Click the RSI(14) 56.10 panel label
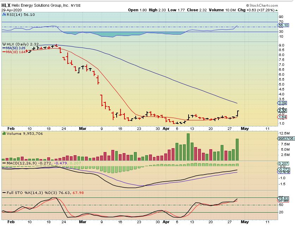Viewport: 295px width, 226px height. tap(21, 14)
